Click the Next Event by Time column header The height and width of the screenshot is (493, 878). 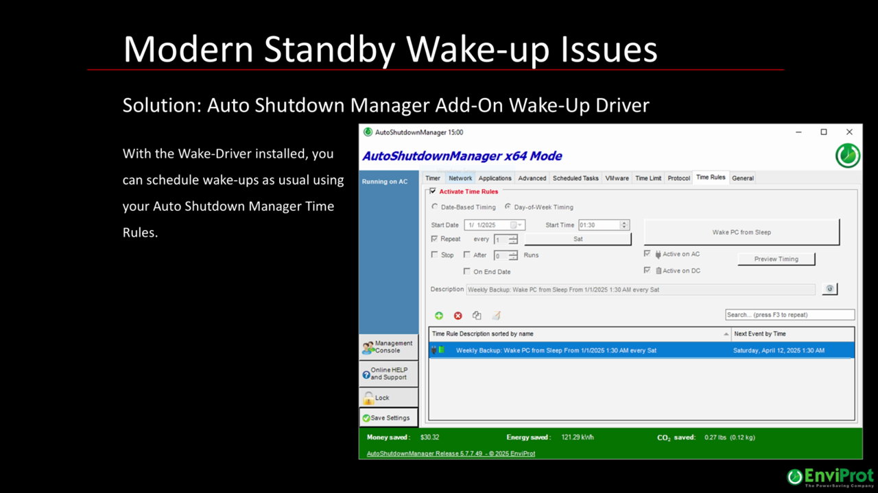tap(793, 333)
